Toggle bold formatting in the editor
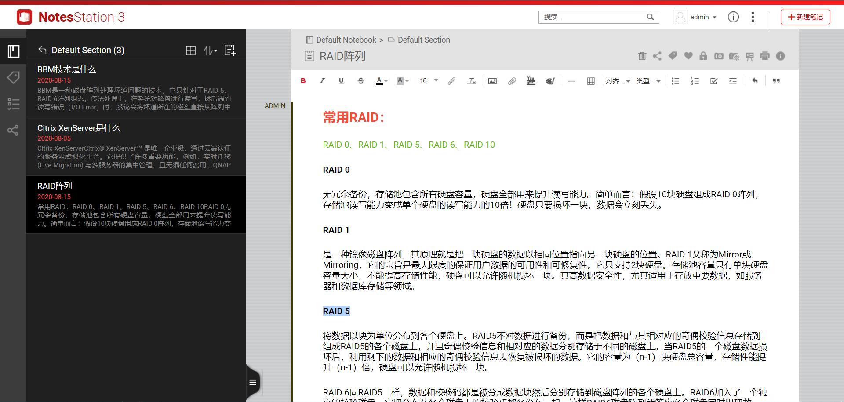This screenshot has width=844, height=402. (x=302, y=81)
